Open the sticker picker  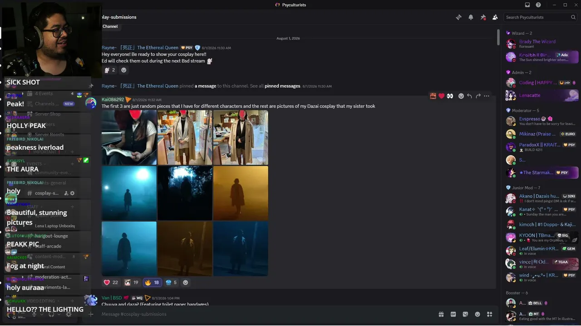465,314
